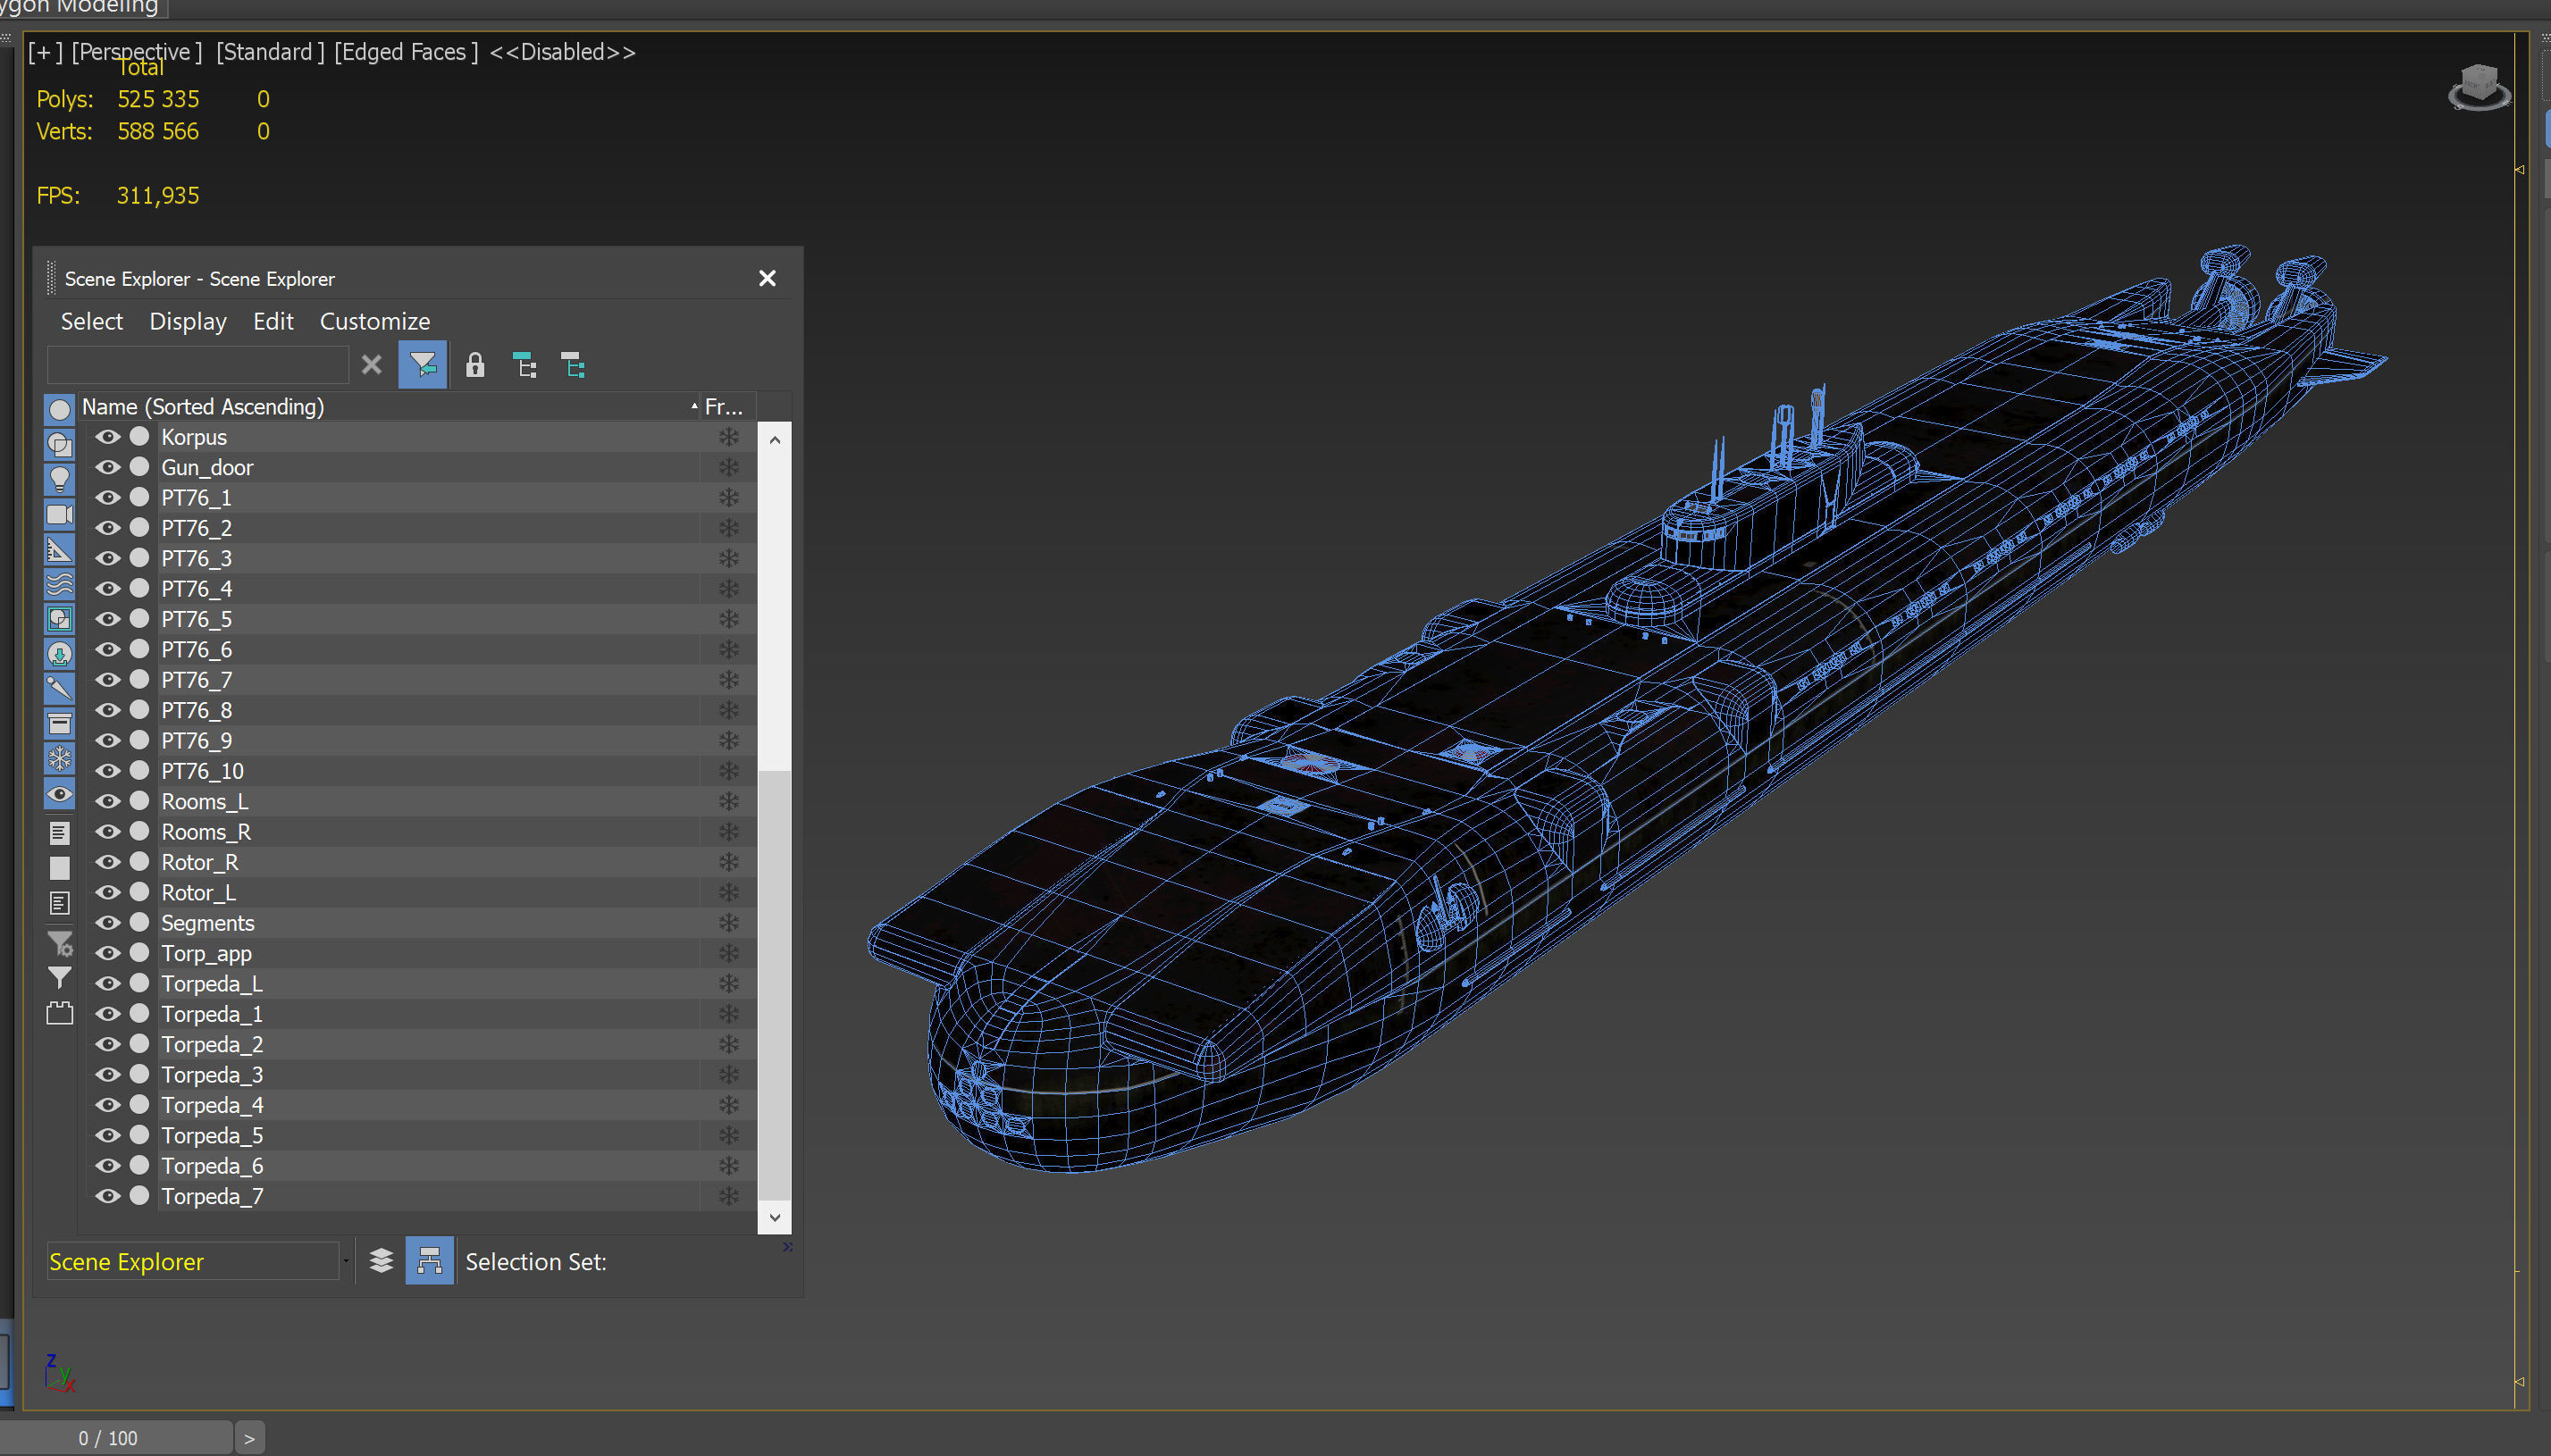Screen dimensions: 2551x1456
Task: Toggle Display Space Warps filter
Action: tap(59, 584)
